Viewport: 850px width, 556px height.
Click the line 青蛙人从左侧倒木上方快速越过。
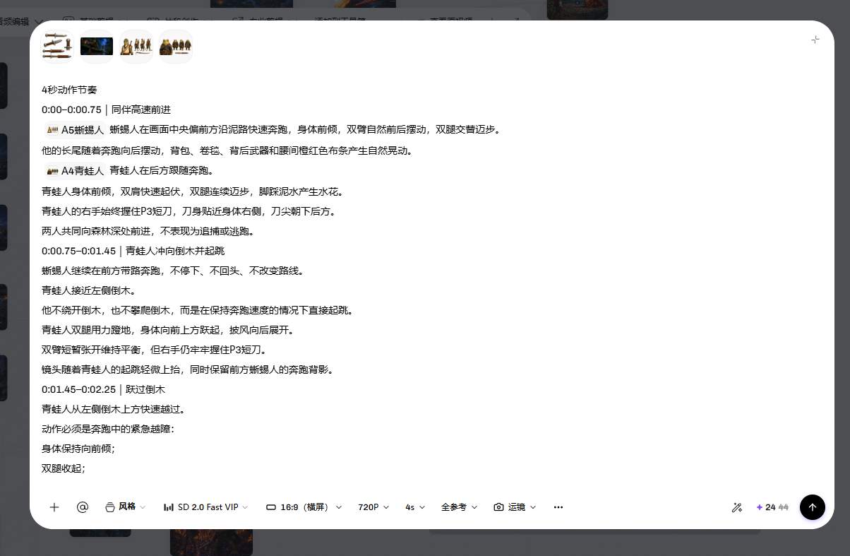113,409
